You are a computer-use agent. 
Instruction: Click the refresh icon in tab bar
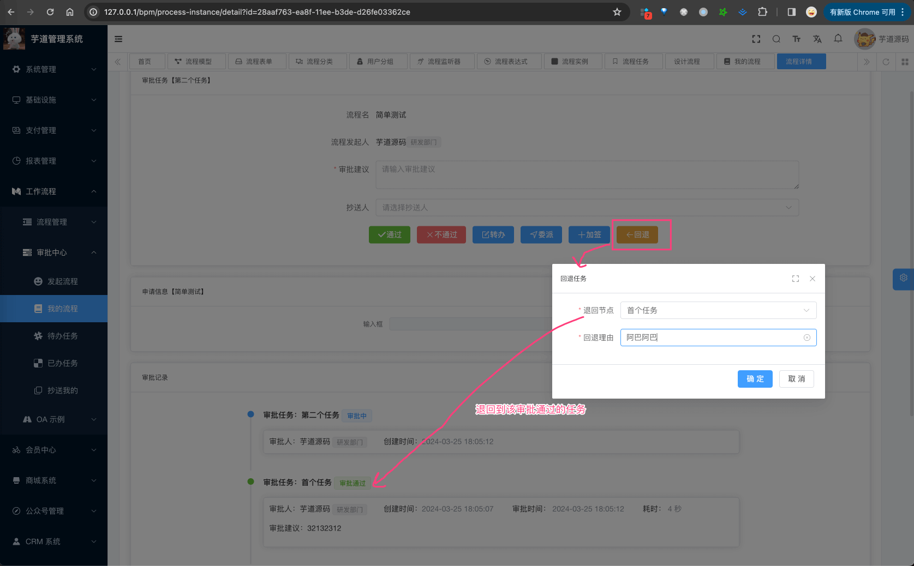(x=886, y=62)
